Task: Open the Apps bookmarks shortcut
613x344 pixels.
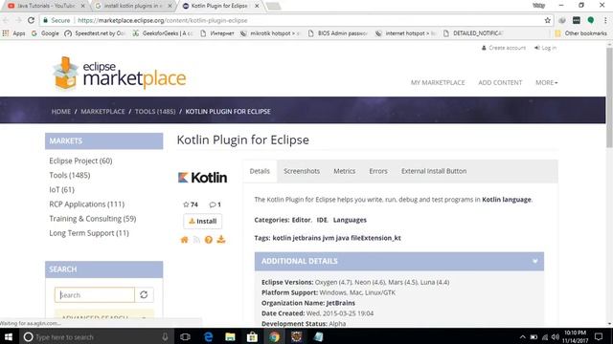Action: (x=13, y=33)
